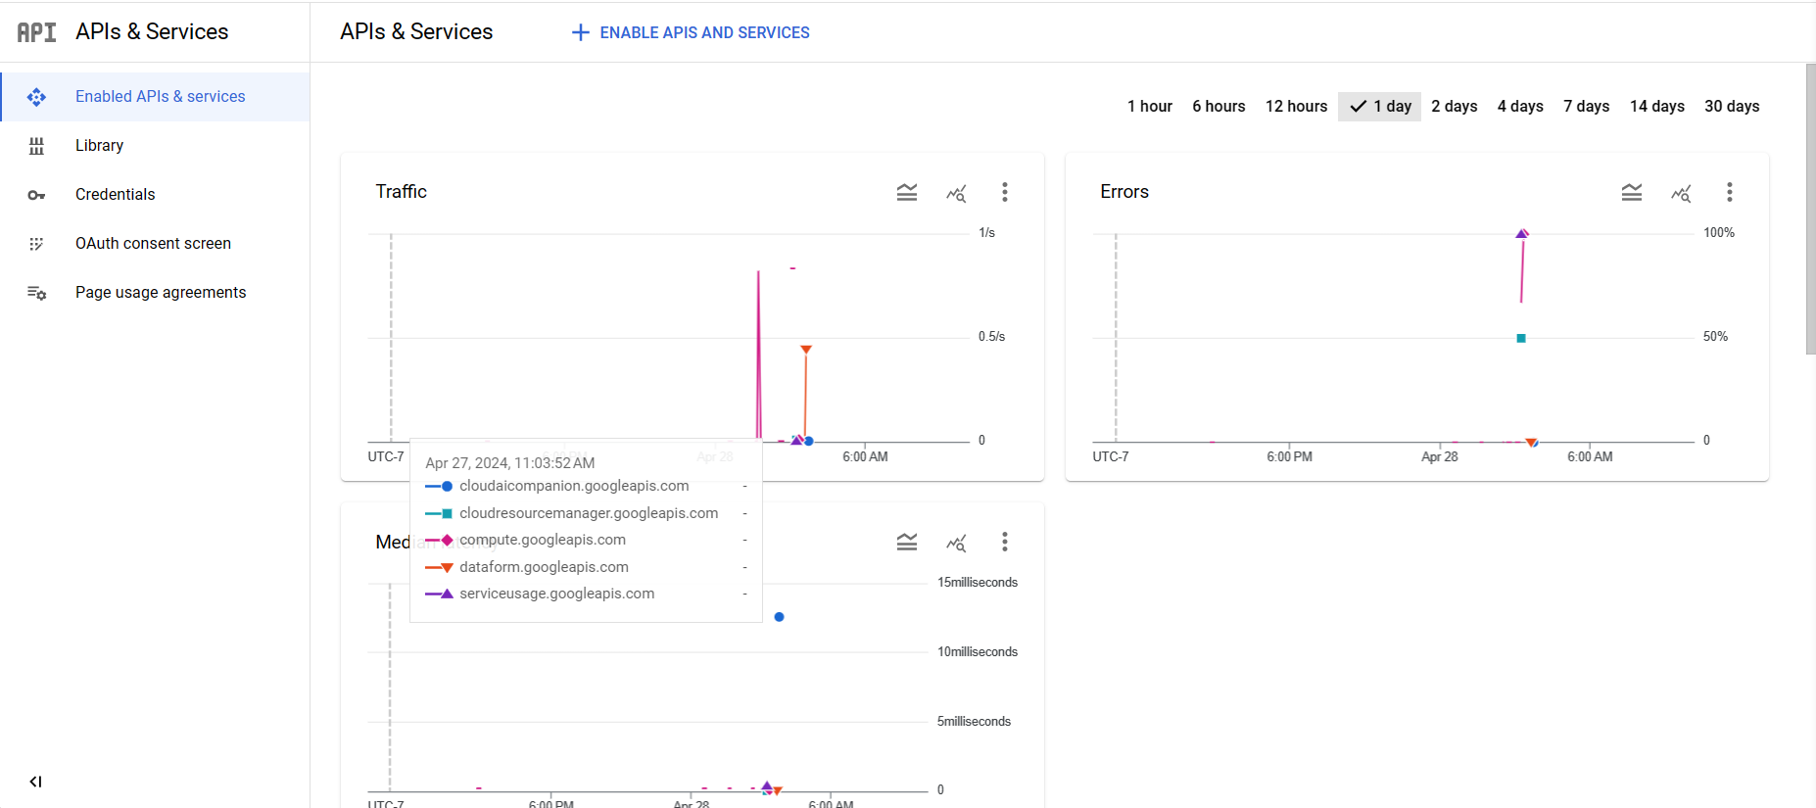This screenshot has width=1816, height=808.
Task: Select the 12 hours time range
Action: 1296,106
